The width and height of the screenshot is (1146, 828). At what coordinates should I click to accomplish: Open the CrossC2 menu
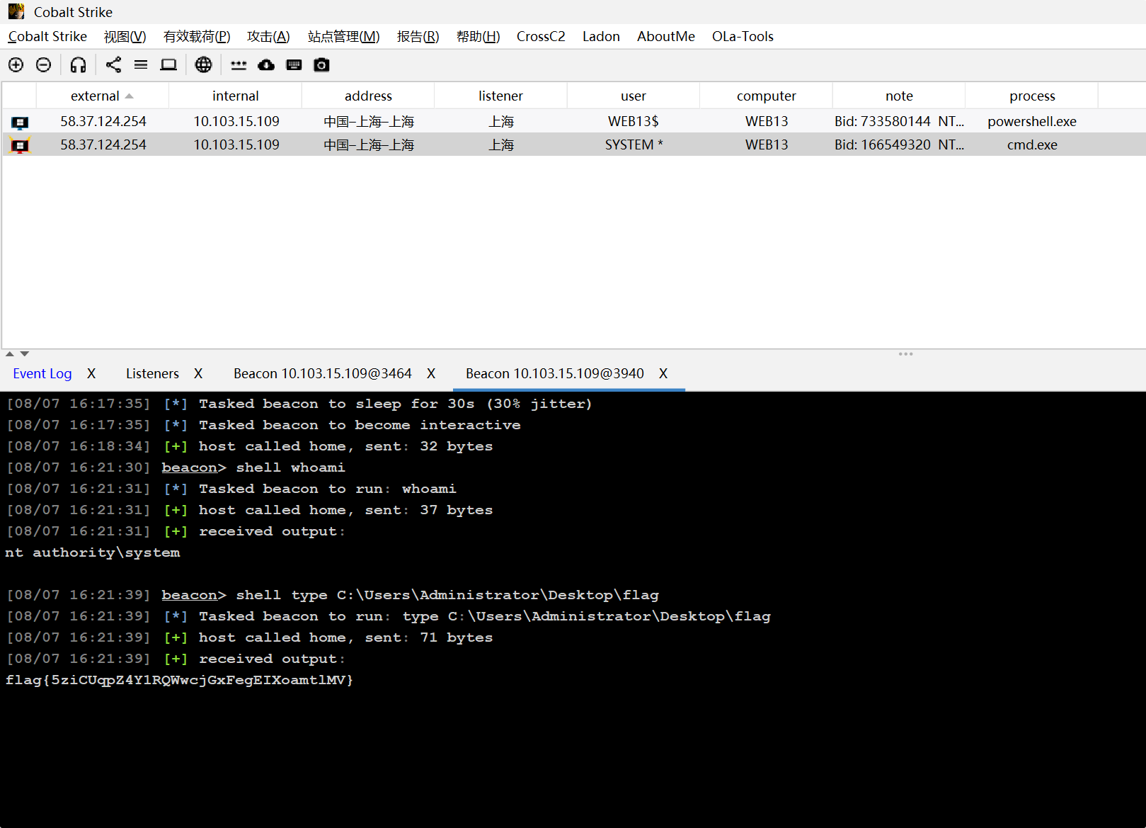[x=541, y=37]
